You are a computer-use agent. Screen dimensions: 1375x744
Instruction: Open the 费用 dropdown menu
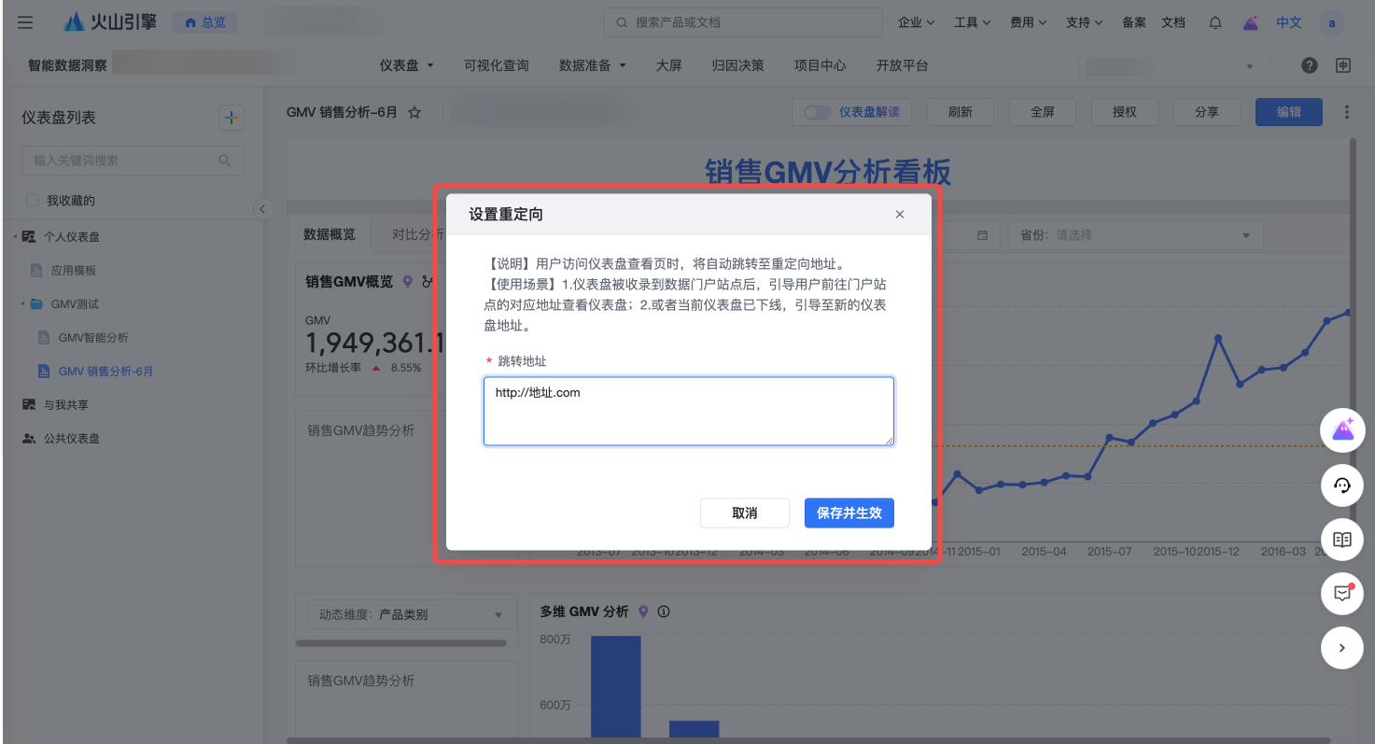(1029, 22)
